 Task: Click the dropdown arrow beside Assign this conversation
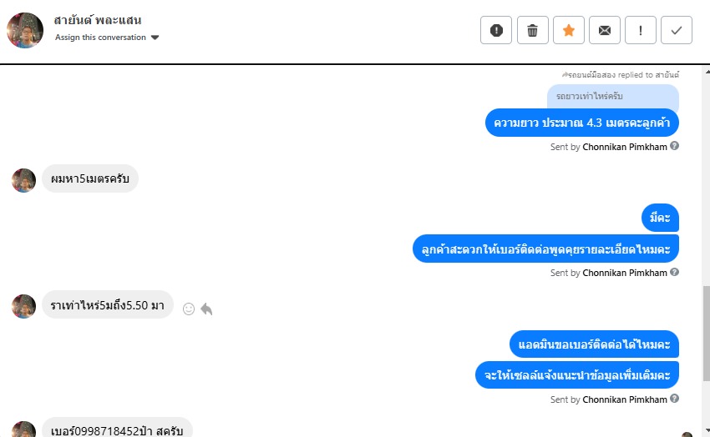(x=155, y=38)
